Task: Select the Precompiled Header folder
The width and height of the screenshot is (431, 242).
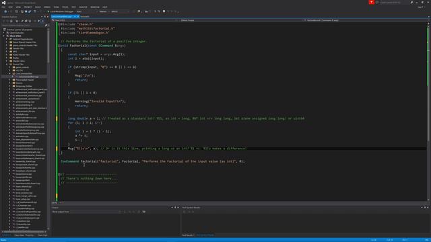Action: click(25, 80)
